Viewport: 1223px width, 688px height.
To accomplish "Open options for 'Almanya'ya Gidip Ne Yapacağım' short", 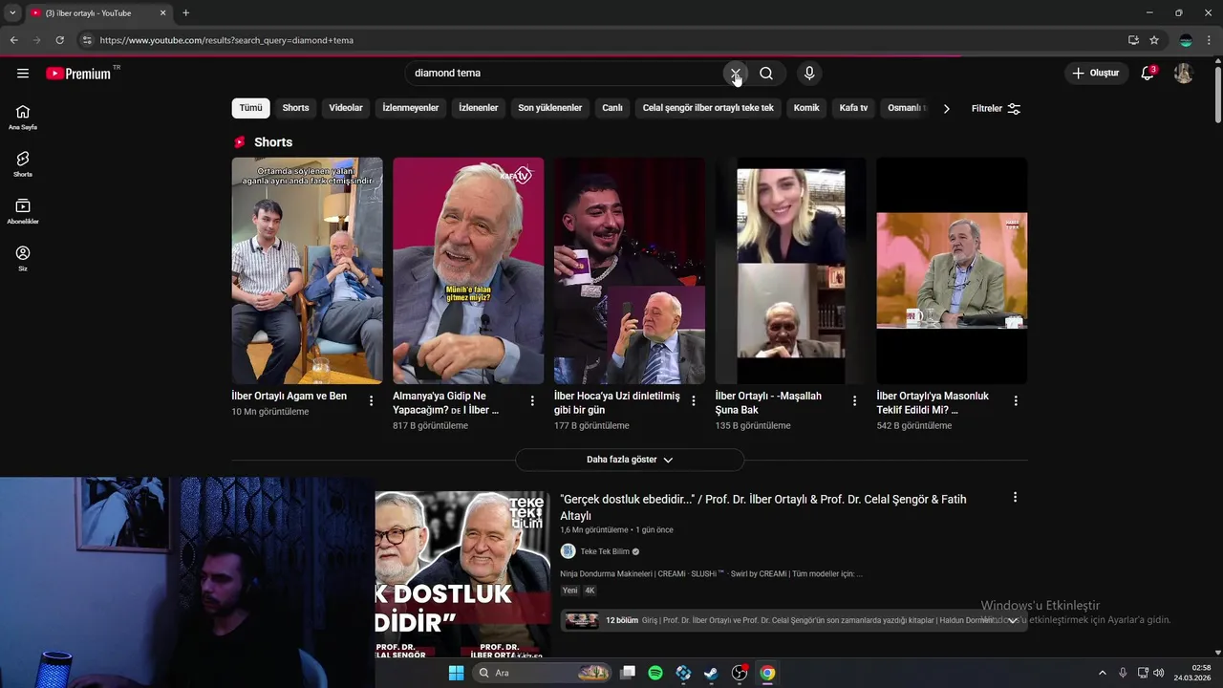I will click(532, 401).
